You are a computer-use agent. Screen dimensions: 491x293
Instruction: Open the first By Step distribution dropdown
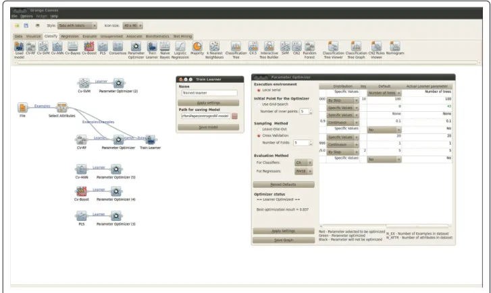point(342,100)
